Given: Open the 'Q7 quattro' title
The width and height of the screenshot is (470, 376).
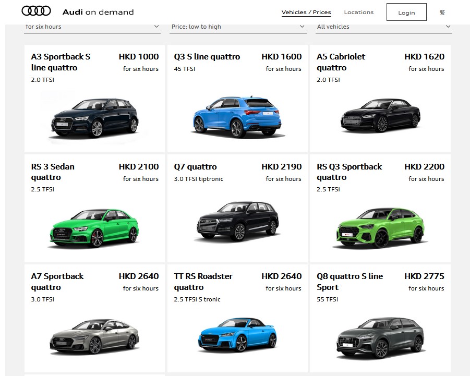Looking at the screenshot, I should coord(196,166).
